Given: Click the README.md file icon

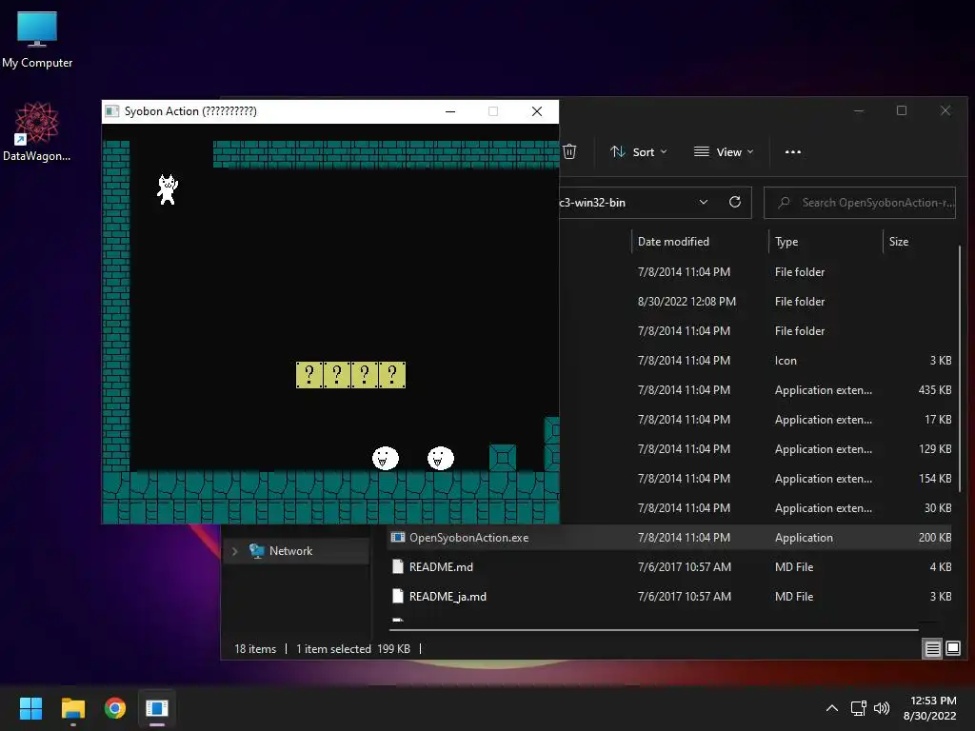Looking at the screenshot, I should (x=398, y=567).
